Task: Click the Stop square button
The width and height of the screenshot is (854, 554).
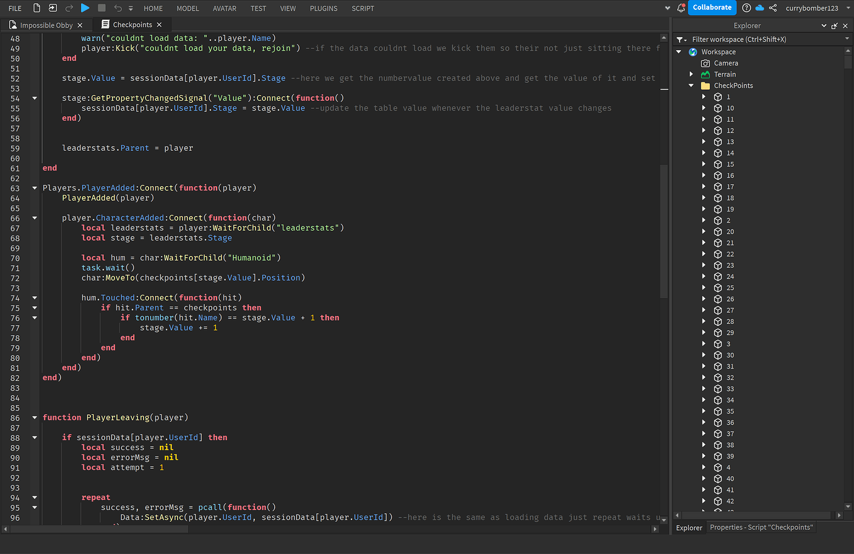Action: click(x=101, y=8)
